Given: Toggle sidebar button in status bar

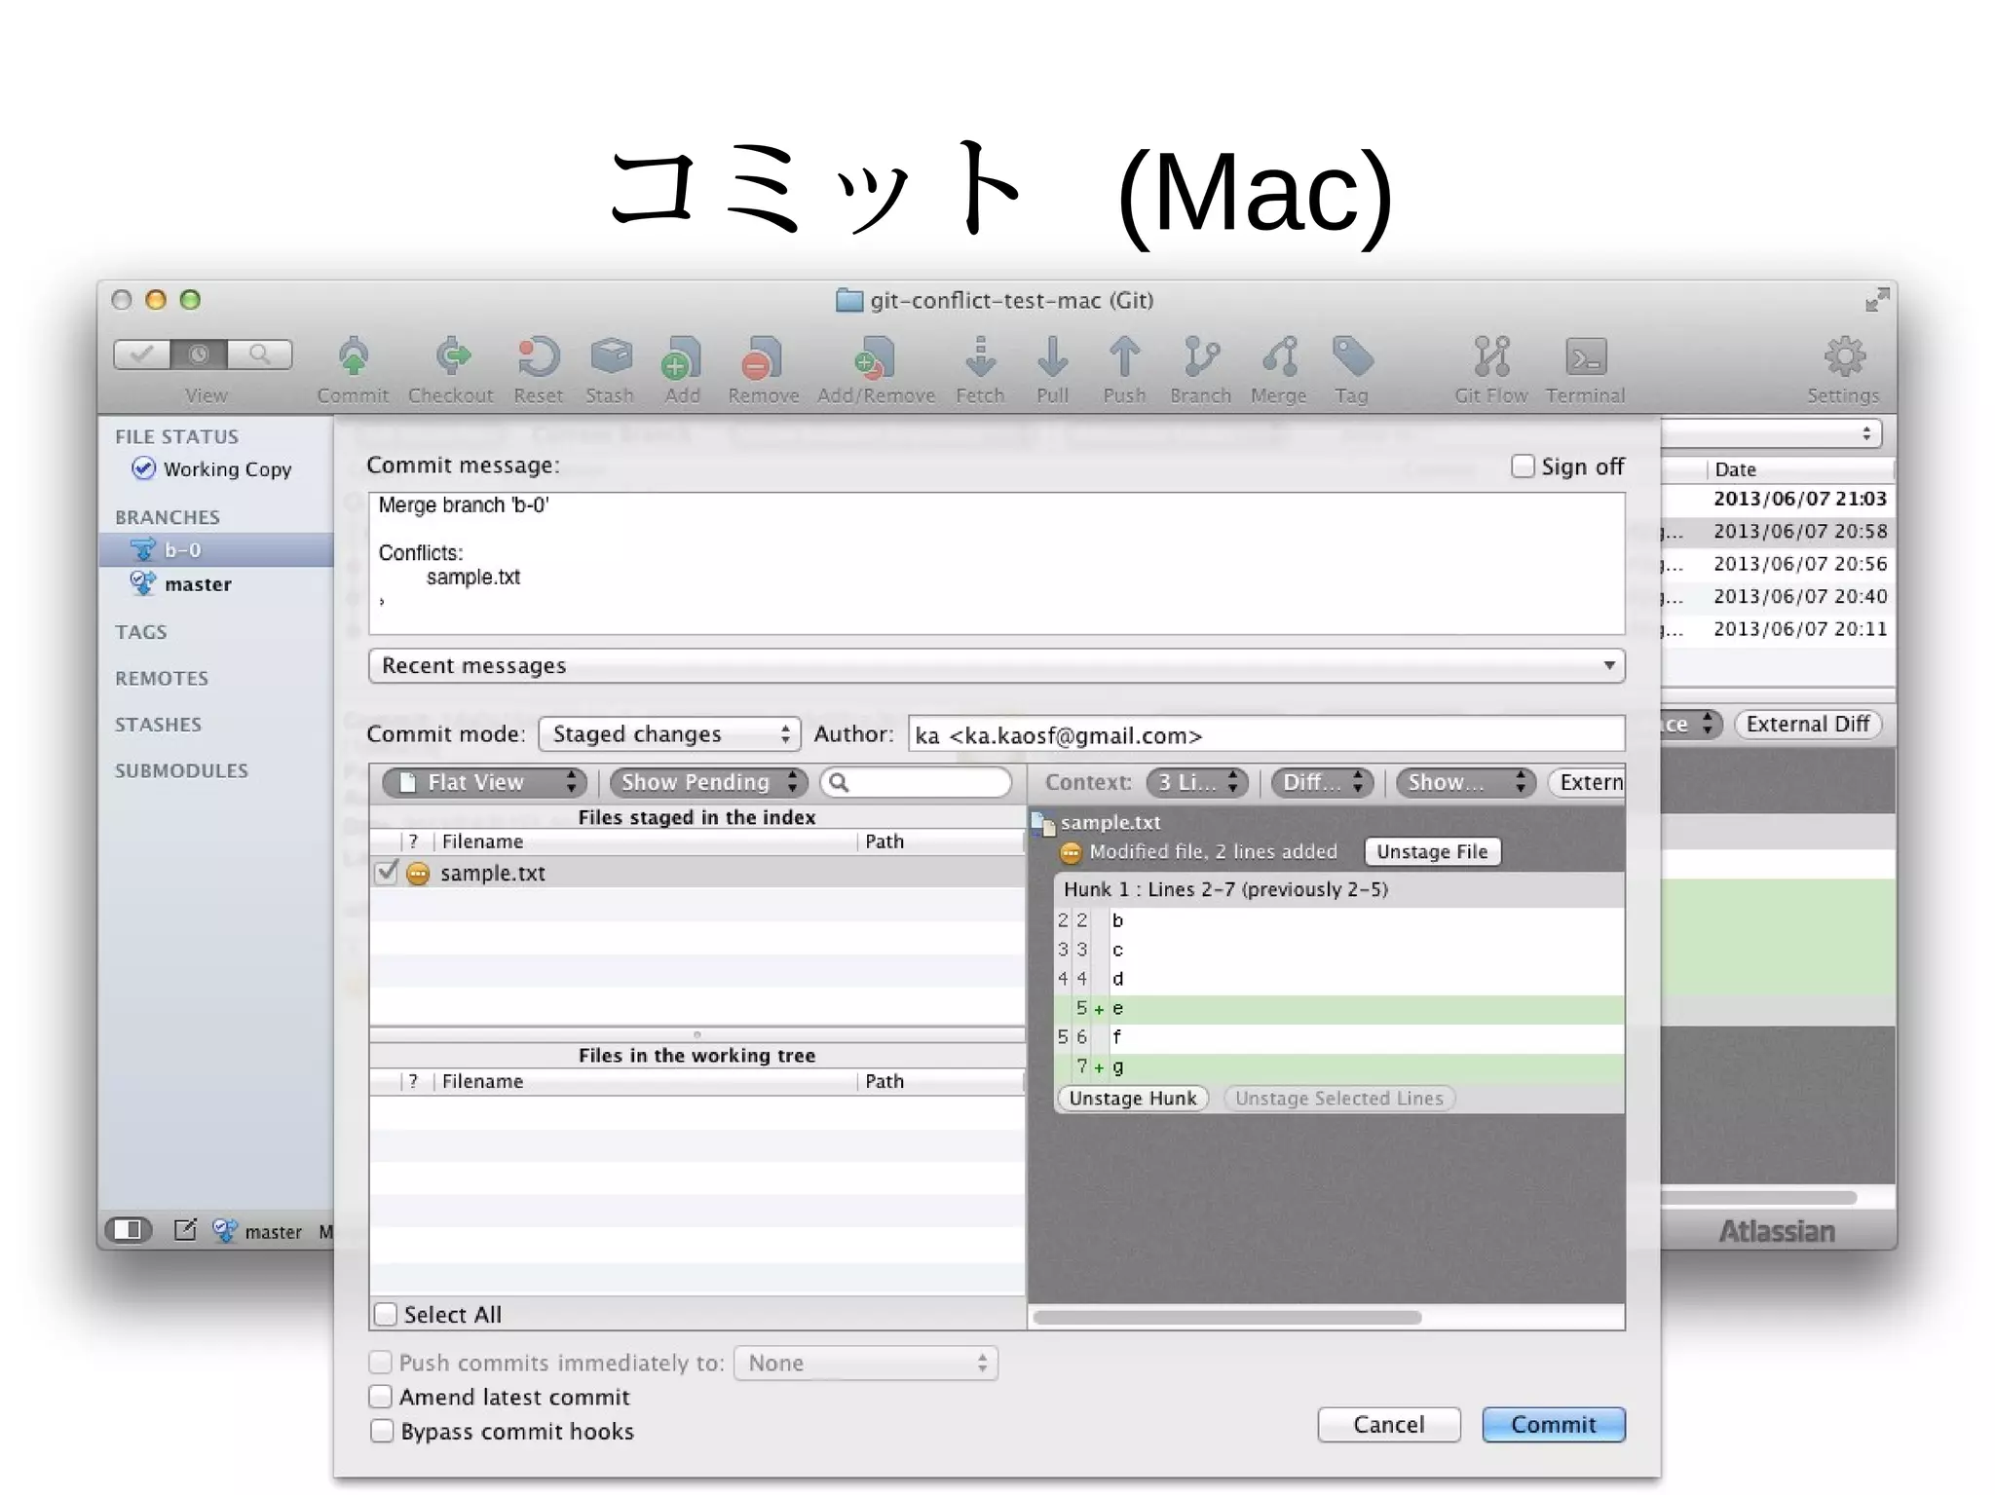Looking at the screenshot, I should (128, 1230).
